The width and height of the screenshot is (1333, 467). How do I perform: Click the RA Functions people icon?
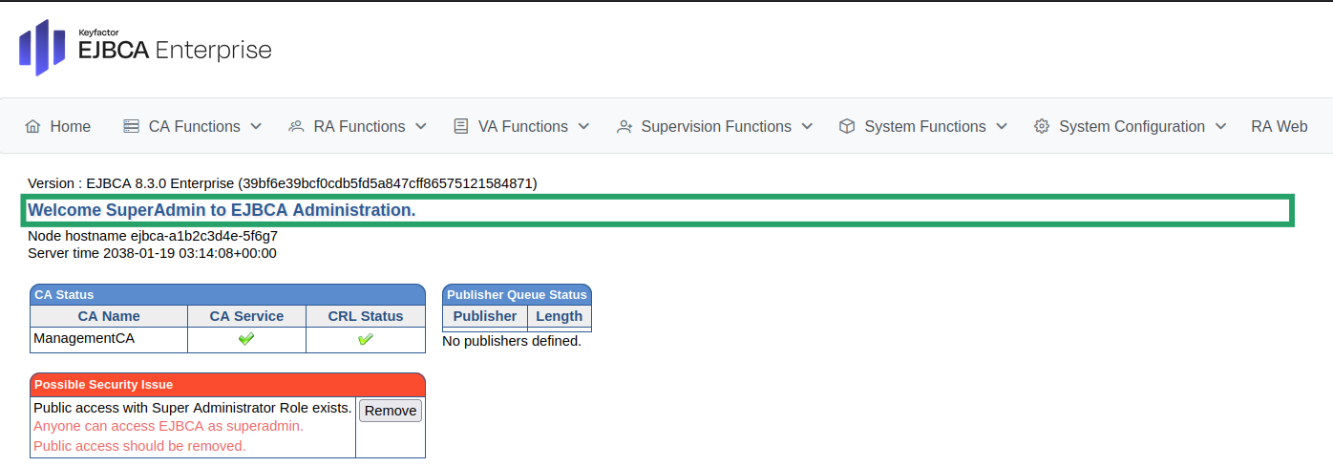296,126
